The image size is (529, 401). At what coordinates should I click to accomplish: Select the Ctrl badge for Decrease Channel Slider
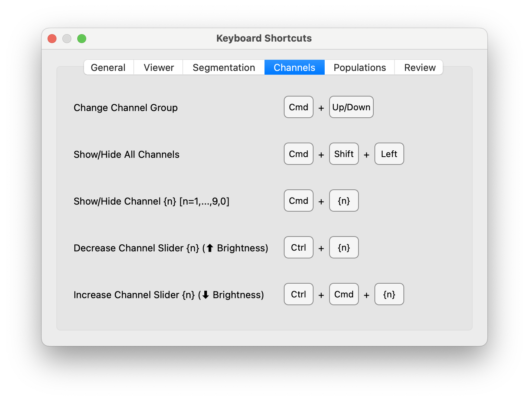(298, 247)
